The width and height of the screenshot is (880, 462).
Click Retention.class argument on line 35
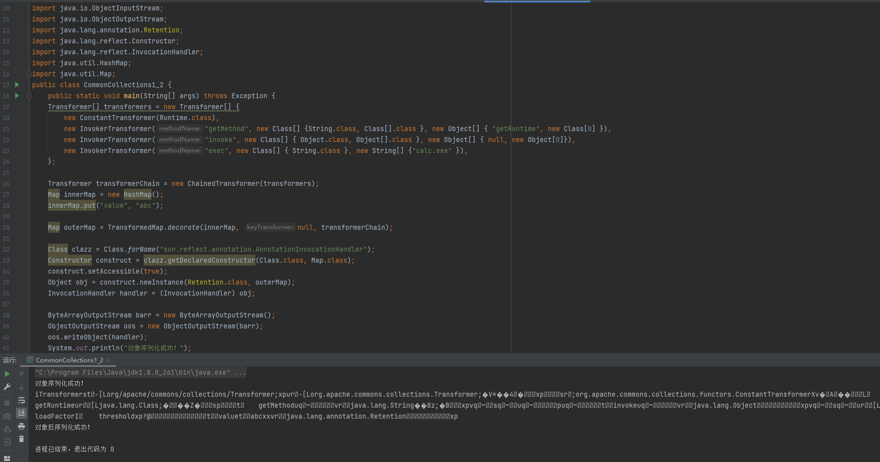tap(218, 282)
